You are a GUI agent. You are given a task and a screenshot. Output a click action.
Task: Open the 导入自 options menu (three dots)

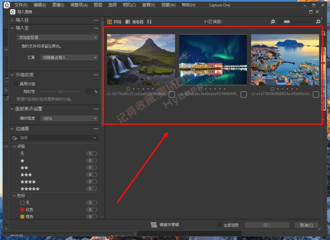tap(96, 20)
